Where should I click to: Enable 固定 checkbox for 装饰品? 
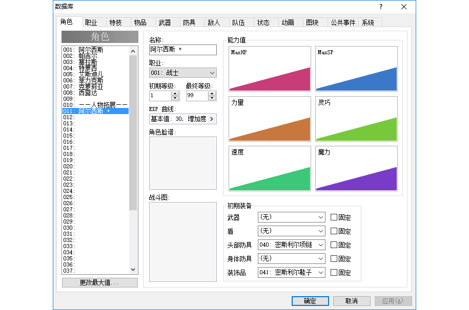[x=334, y=272]
